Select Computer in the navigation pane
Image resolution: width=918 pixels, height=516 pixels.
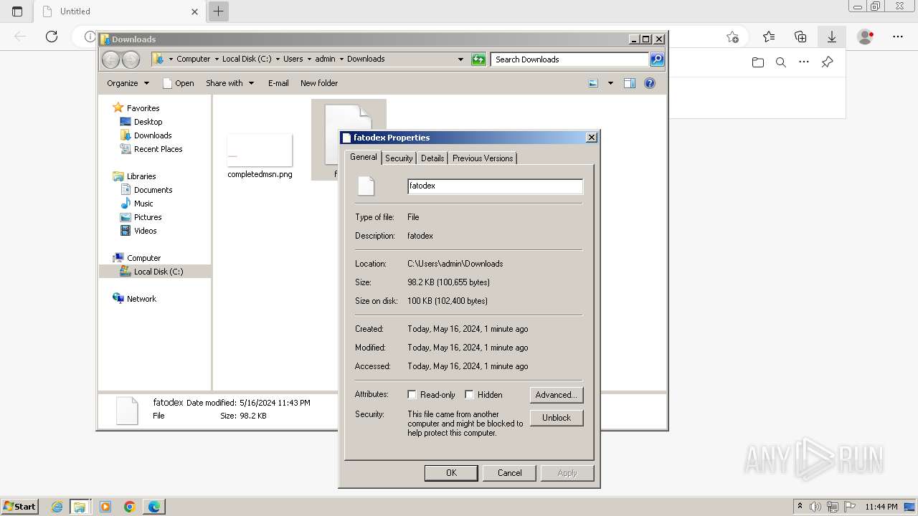143,258
